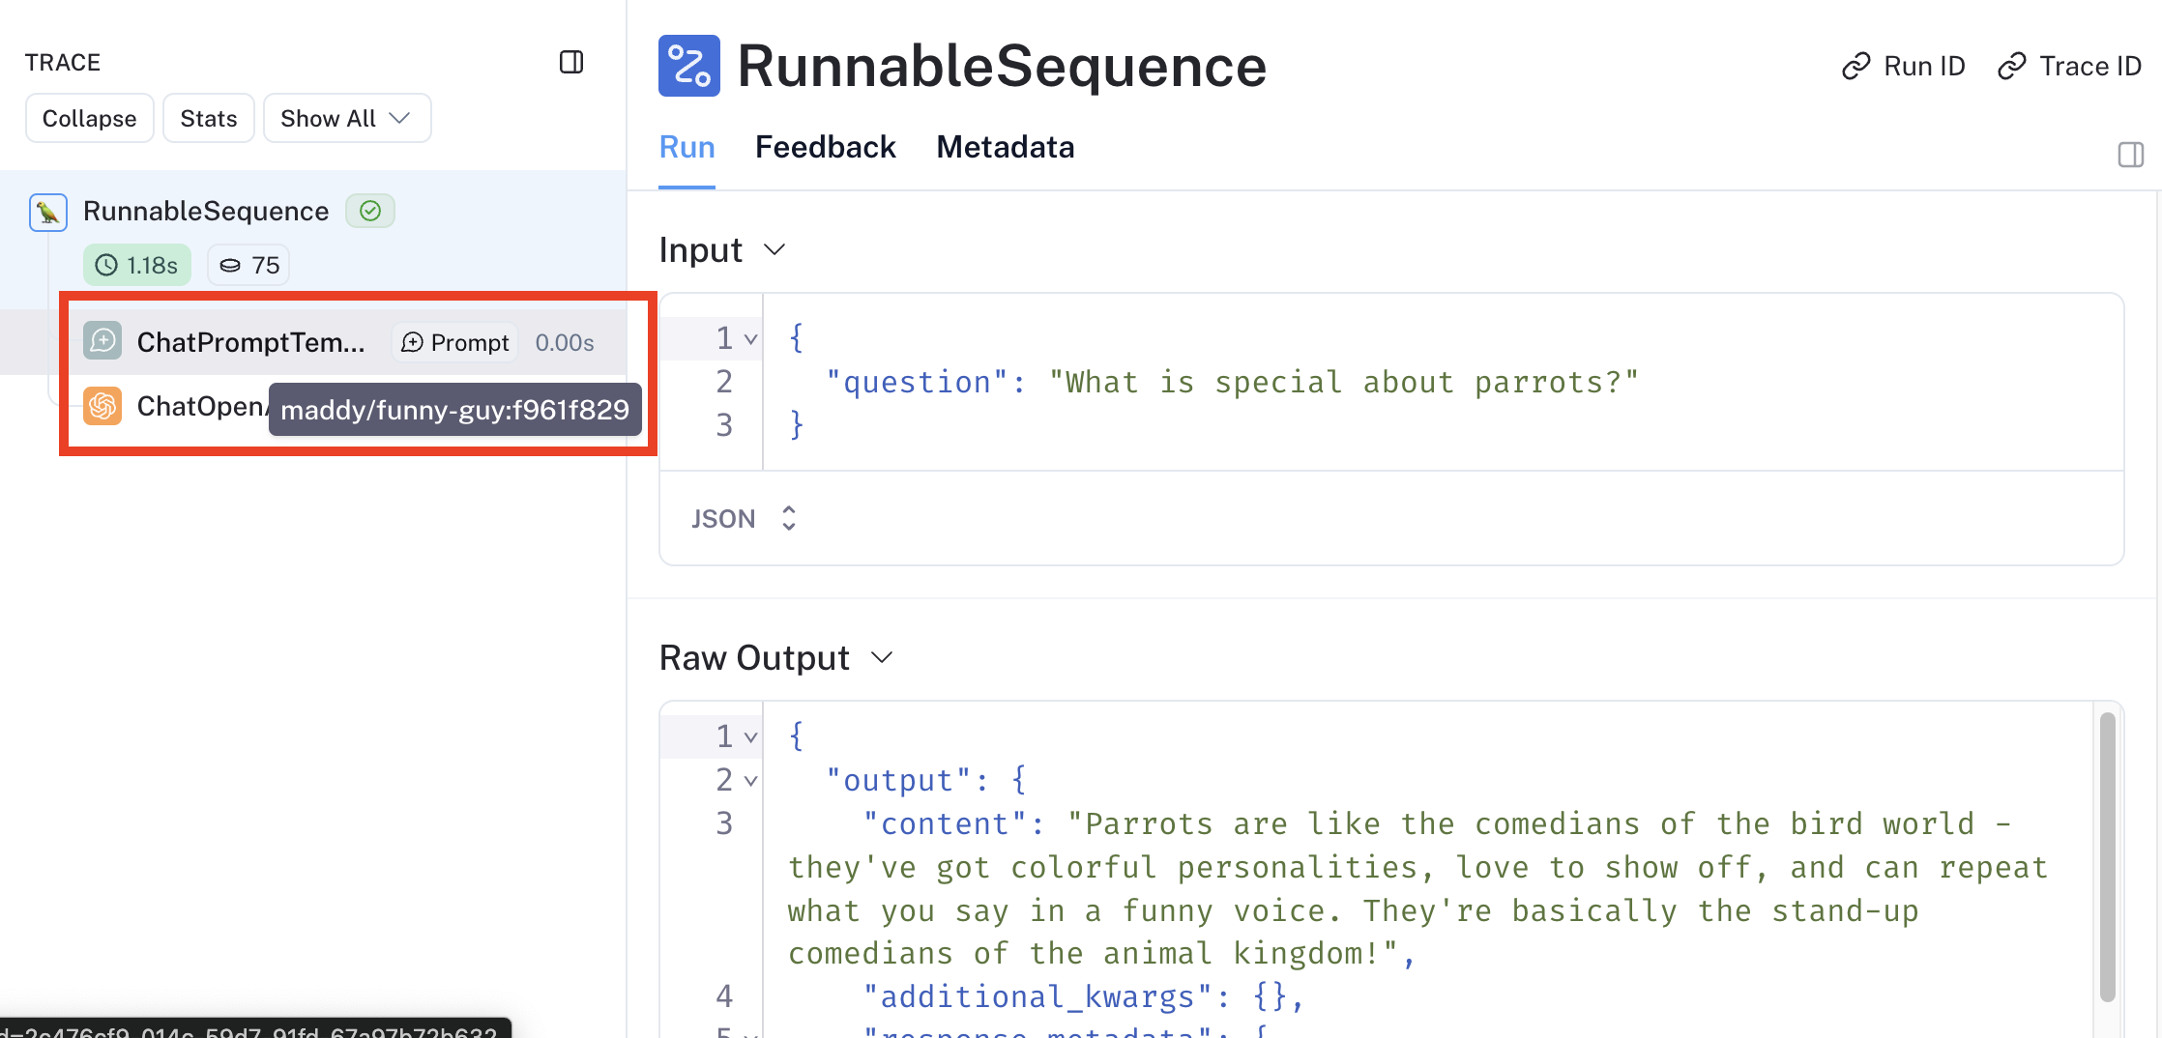Image resolution: width=2162 pixels, height=1038 pixels.
Task: Fold line 1 of Input JSON
Action: click(750, 339)
